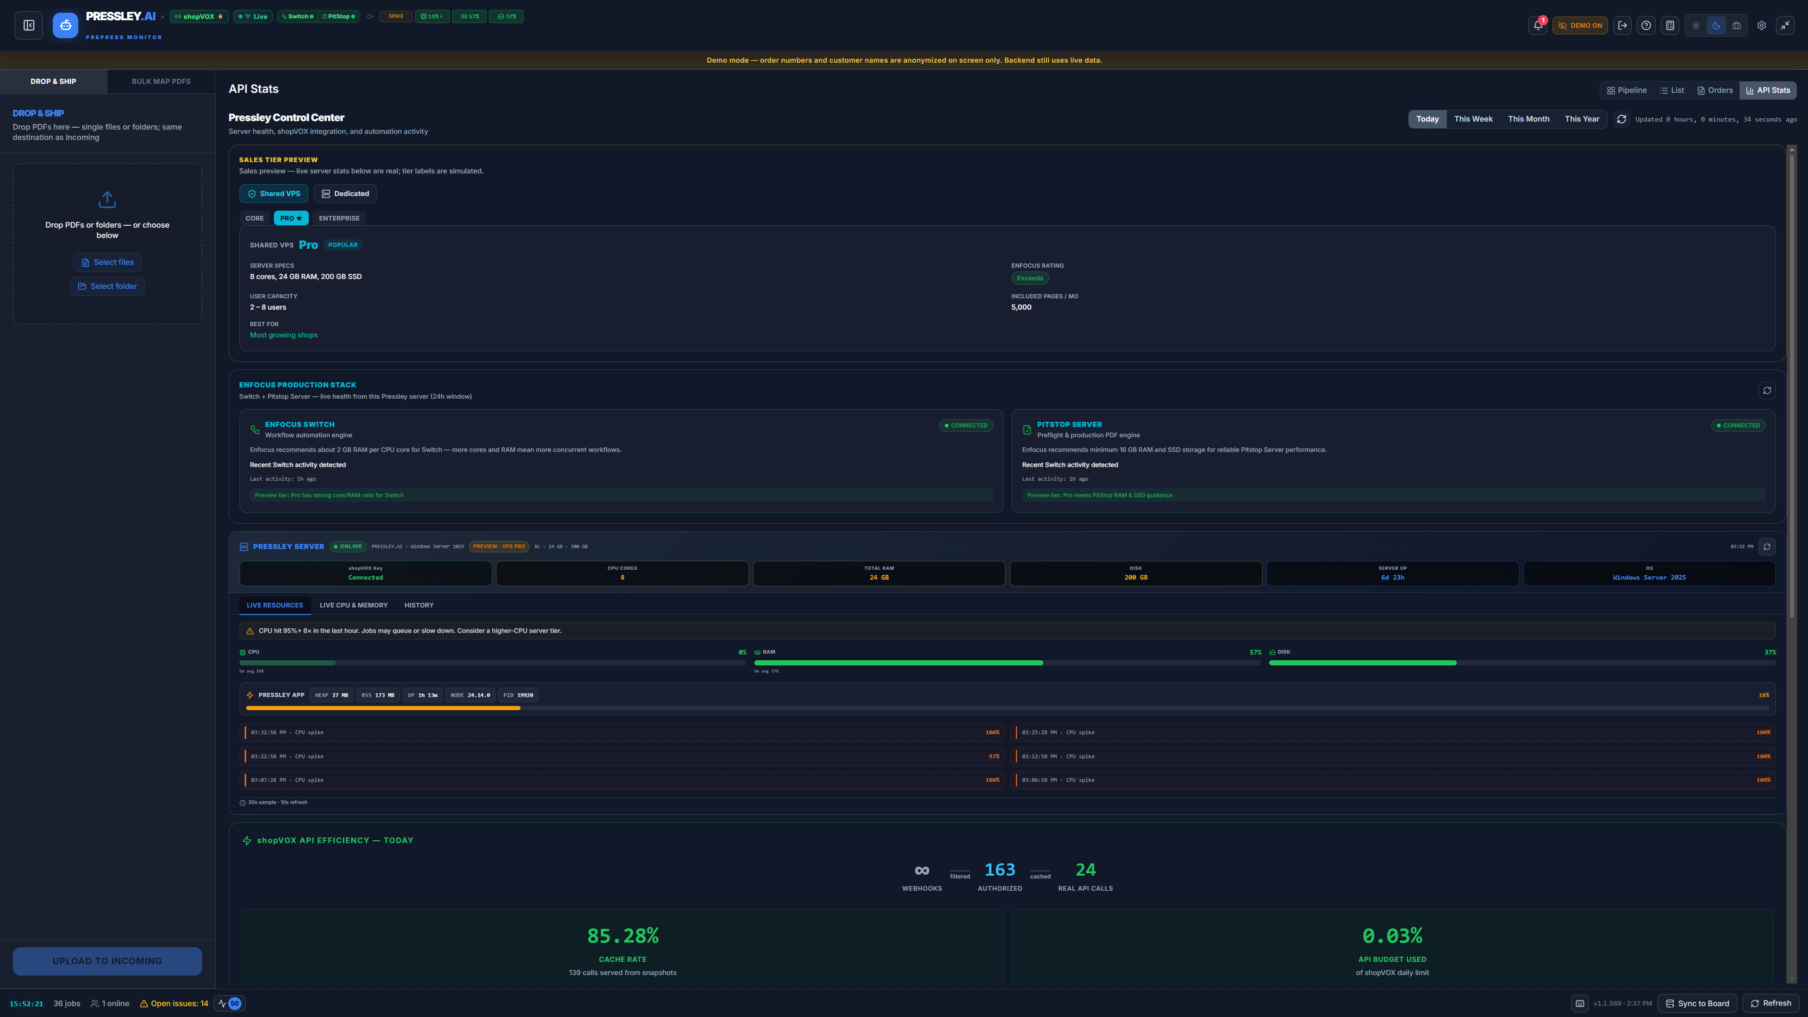
Task: Click the disk 37% header chip
Action: tap(506, 16)
